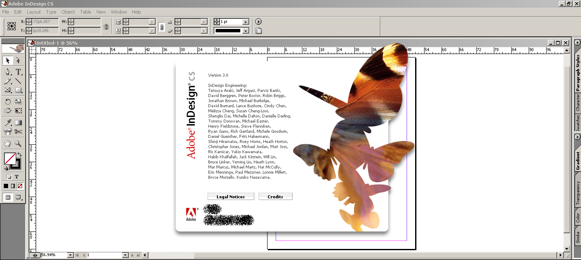This screenshot has height=260, width=581.
Task: Open the stroke style dropdown
Action: coord(245,31)
